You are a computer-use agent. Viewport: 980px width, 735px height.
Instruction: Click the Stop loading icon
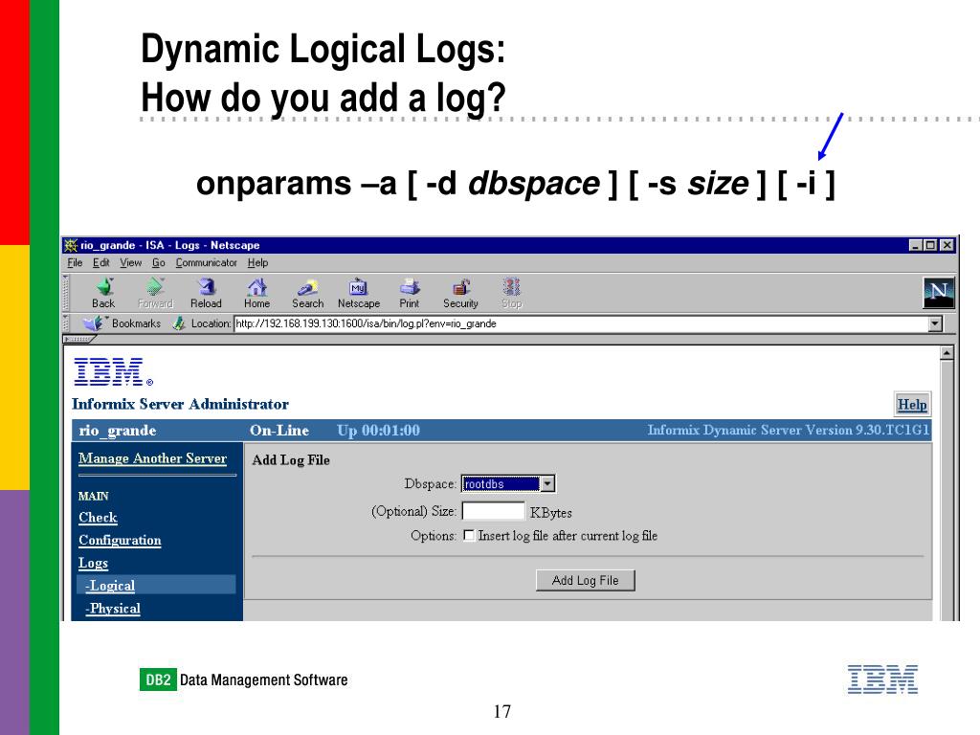(x=511, y=293)
